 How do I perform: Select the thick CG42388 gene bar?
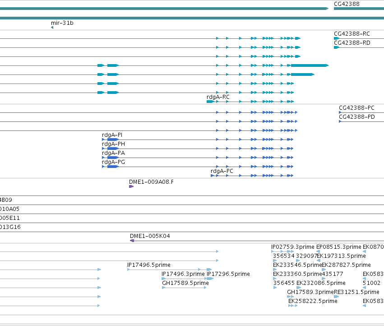click(x=359, y=9)
